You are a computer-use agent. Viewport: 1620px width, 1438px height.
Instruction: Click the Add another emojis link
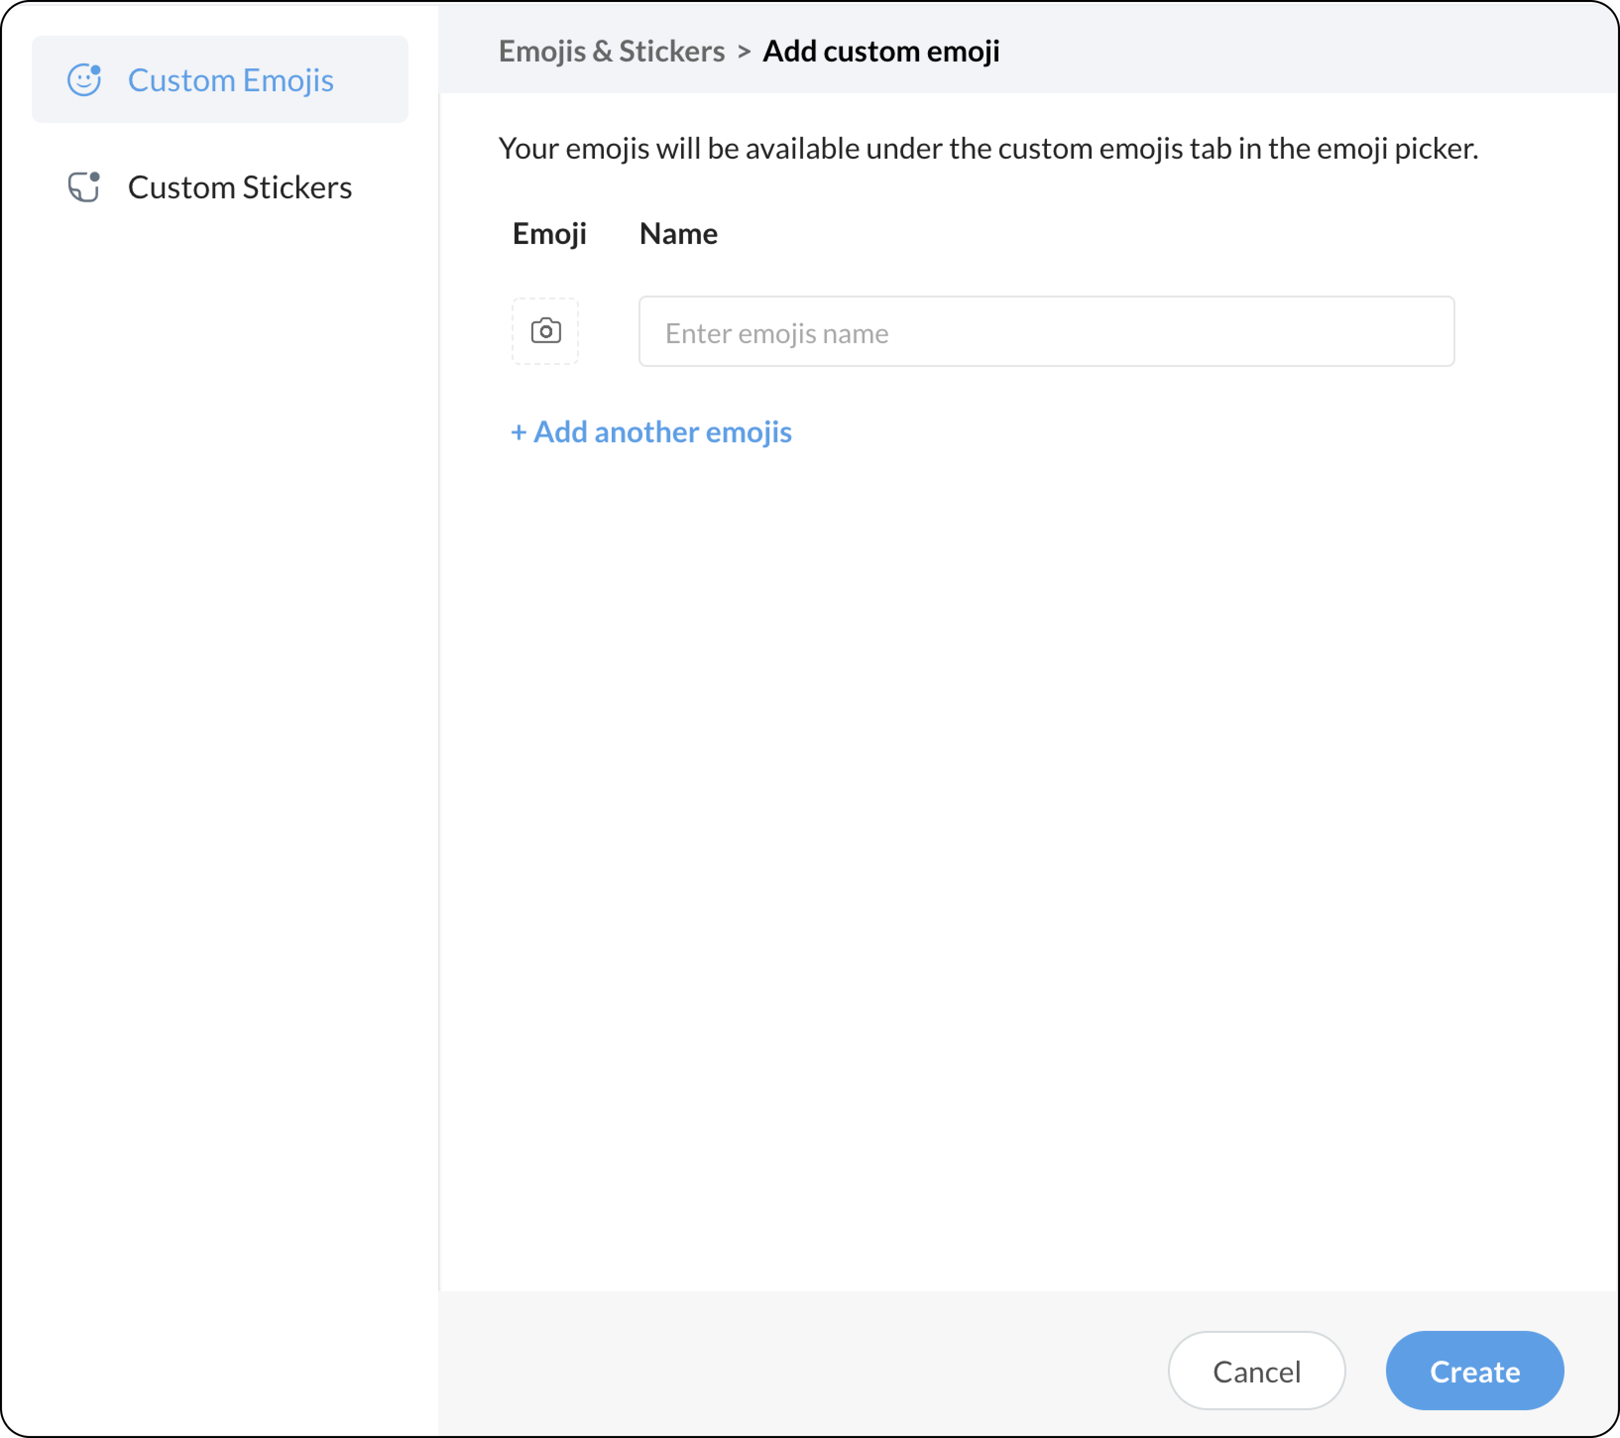point(662,433)
